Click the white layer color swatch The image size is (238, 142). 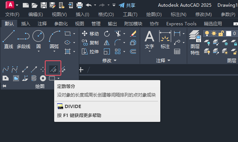pyautogui.click(x=229, y=34)
